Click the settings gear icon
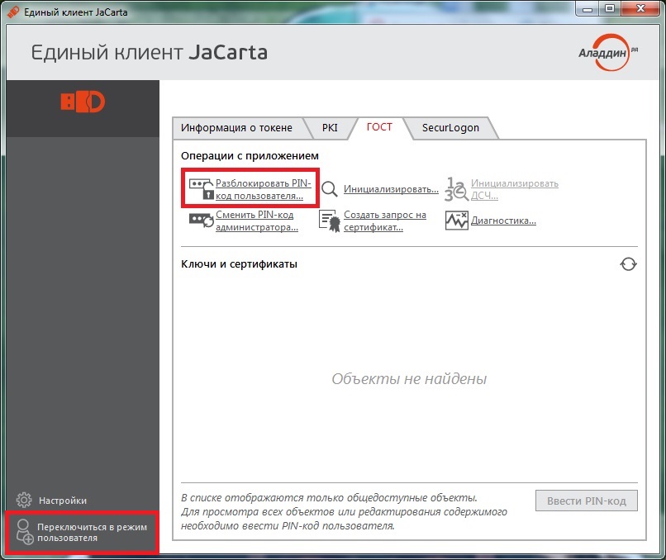Screen dimensions: 666x560 point(24,501)
